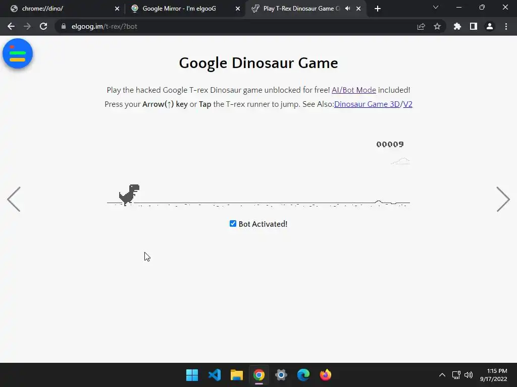Open the Dinosaur Game 3D link
Image resolution: width=517 pixels, height=387 pixels.
(367, 104)
